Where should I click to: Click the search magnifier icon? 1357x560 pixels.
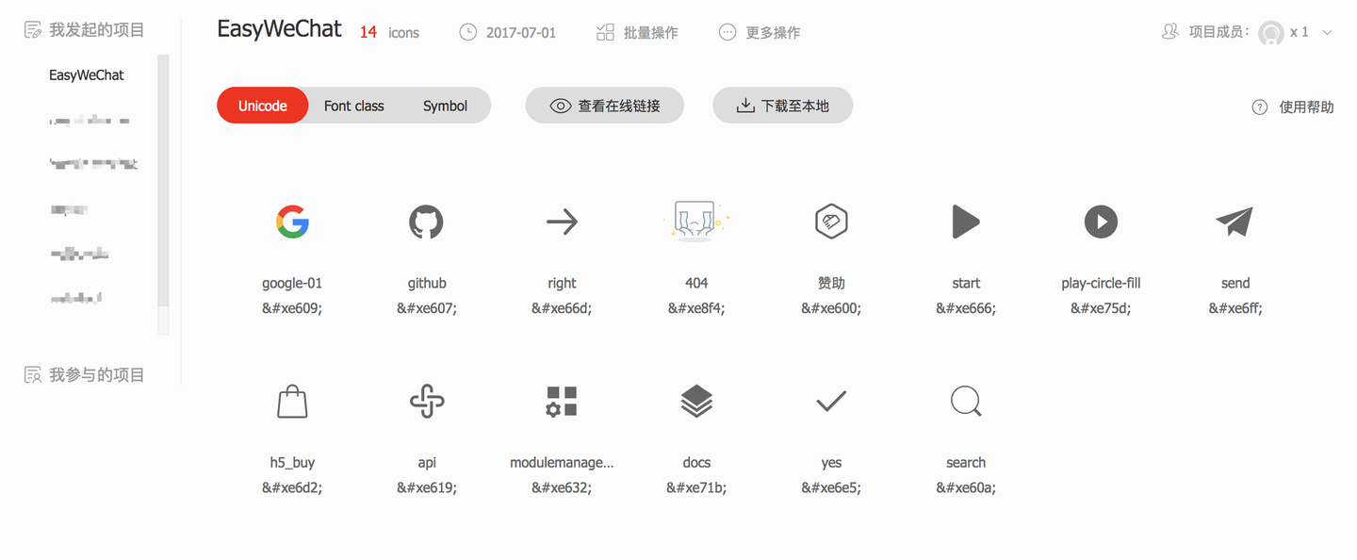[x=965, y=401]
